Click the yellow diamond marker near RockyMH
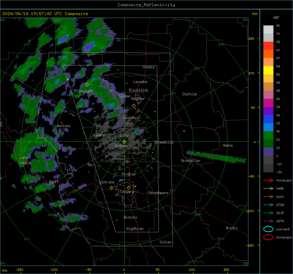293x274 pixels. click(x=87, y=85)
